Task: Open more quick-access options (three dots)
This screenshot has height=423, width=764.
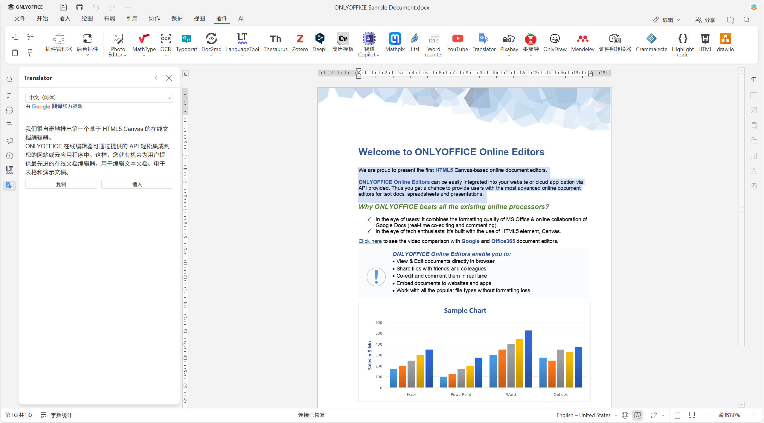Action: (x=128, y=7)
